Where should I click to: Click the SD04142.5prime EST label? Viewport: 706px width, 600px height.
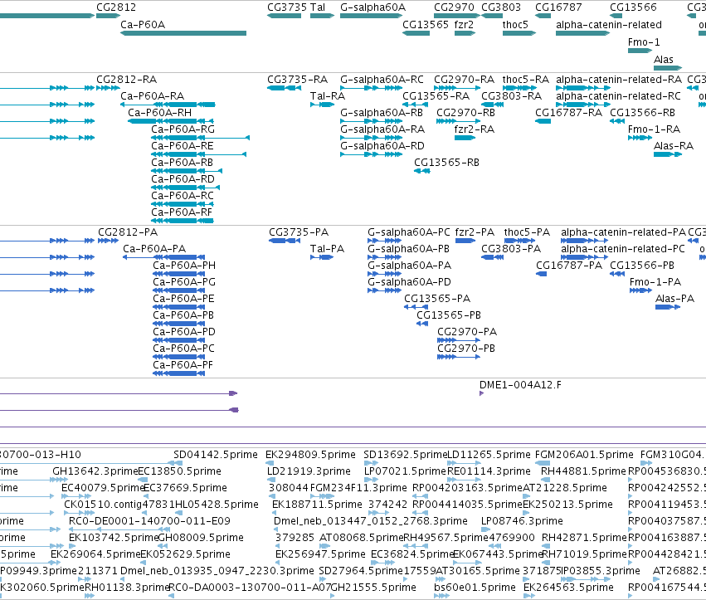coord(216,455)
